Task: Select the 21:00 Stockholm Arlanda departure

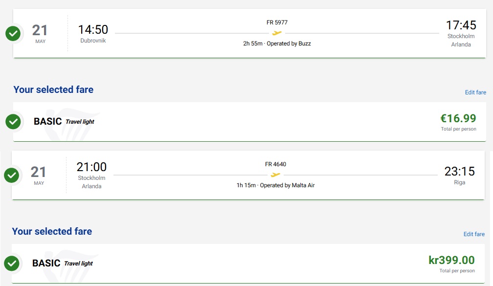Action: (91, 167)
